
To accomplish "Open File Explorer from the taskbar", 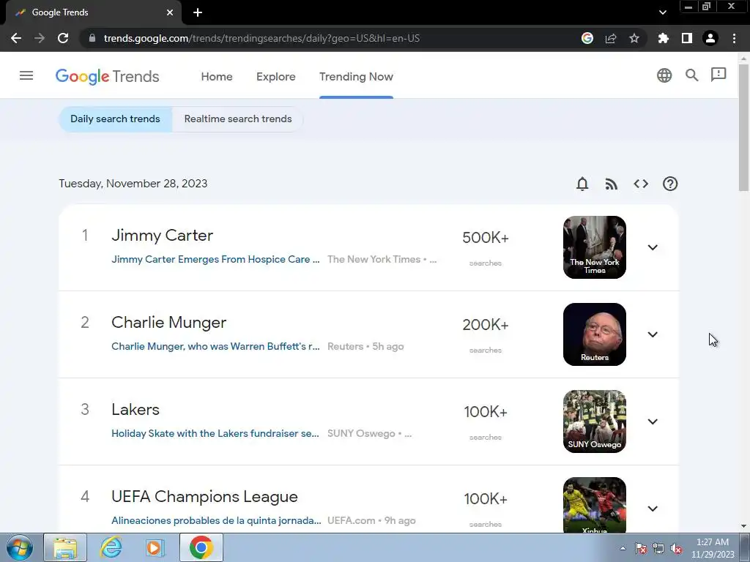I will pyautogui.click(x=65, y=547).
